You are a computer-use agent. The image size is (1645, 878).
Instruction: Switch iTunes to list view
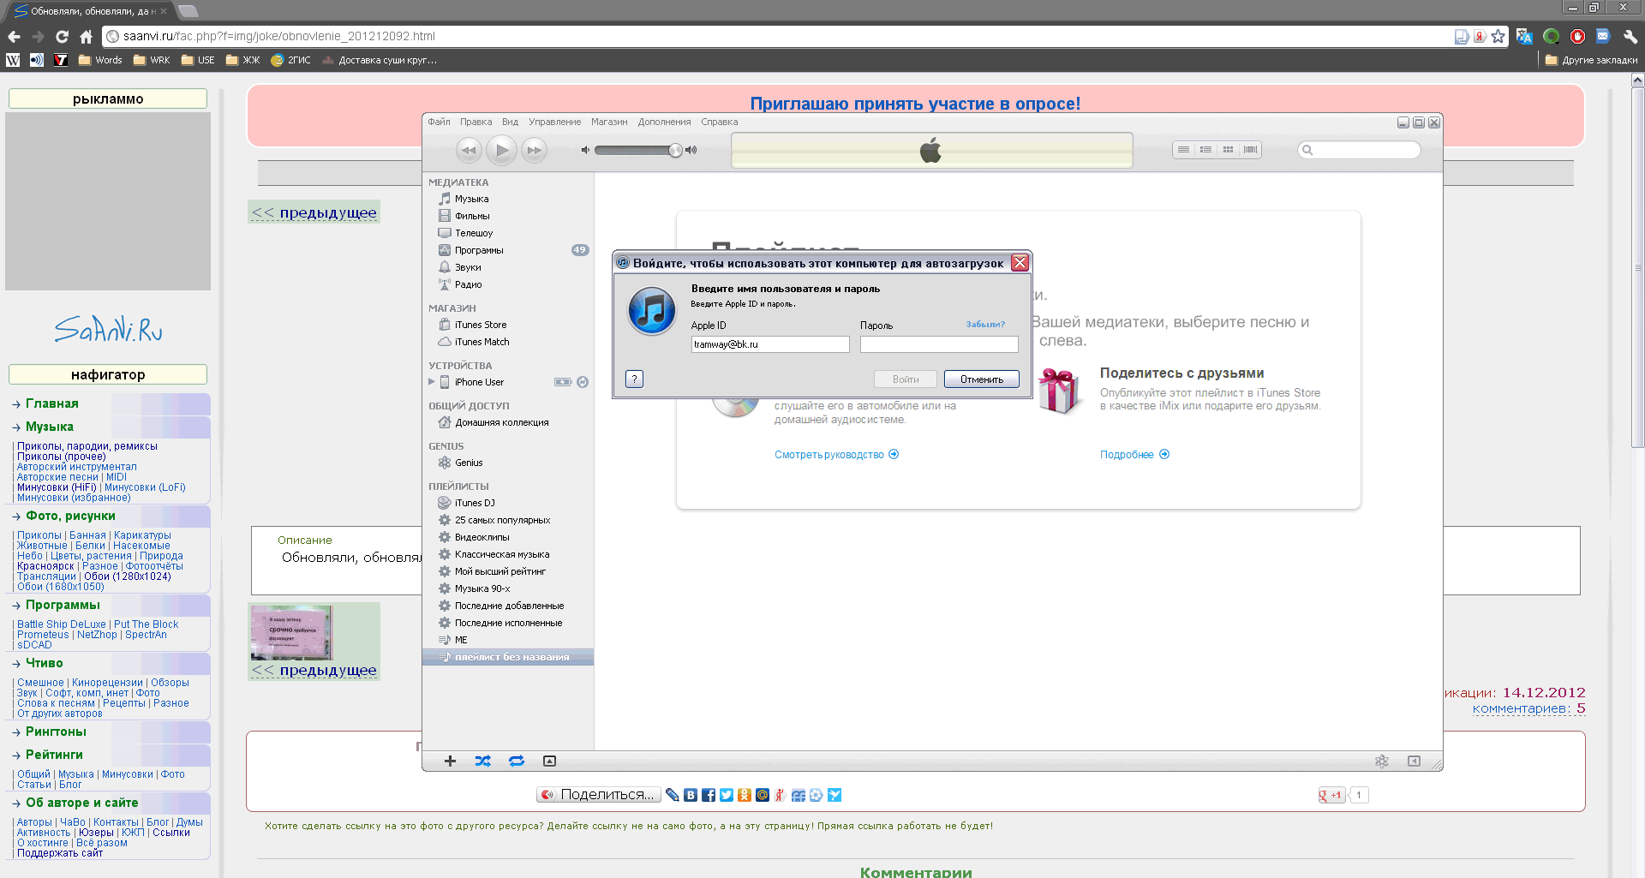1183,150
